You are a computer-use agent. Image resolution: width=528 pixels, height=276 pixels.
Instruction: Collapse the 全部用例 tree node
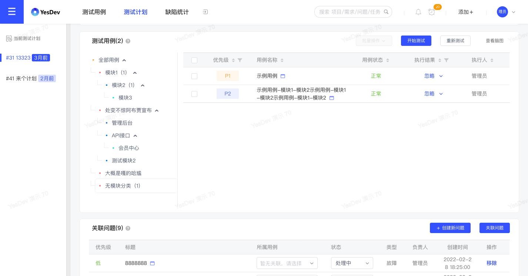pyautogui.click(x=124, y=60)
